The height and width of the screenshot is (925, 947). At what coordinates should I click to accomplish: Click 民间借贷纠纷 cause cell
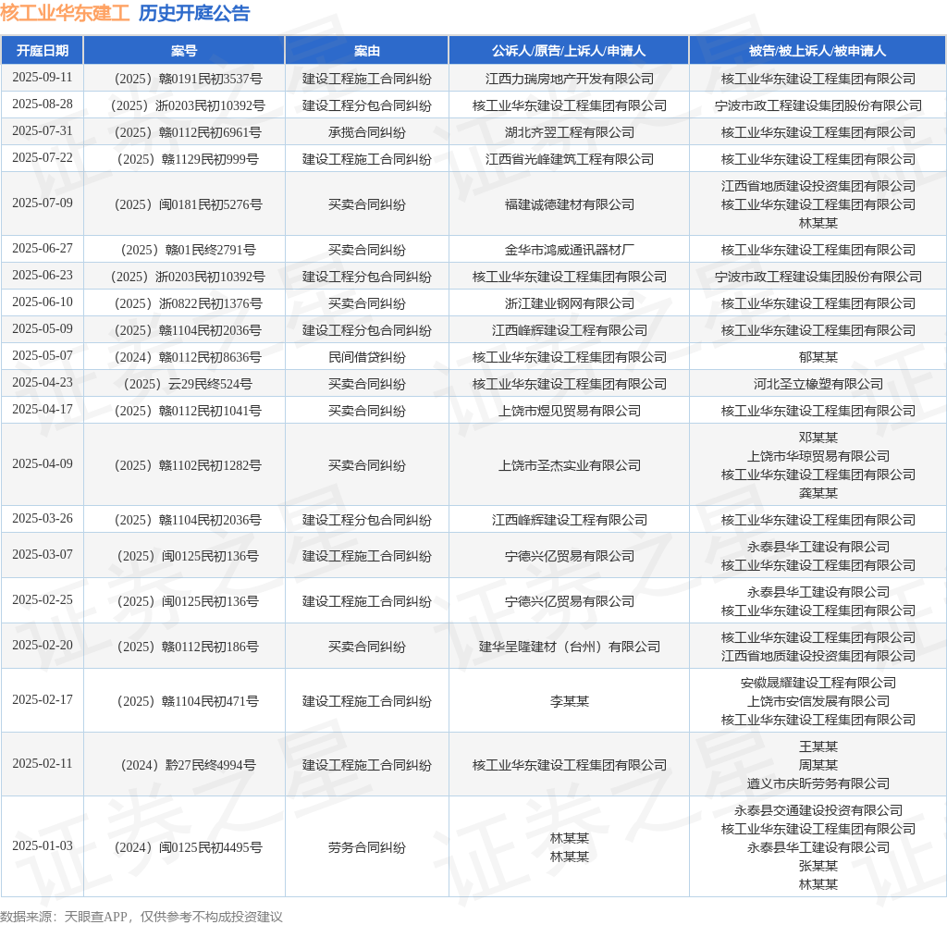click(x=366, y=357)
